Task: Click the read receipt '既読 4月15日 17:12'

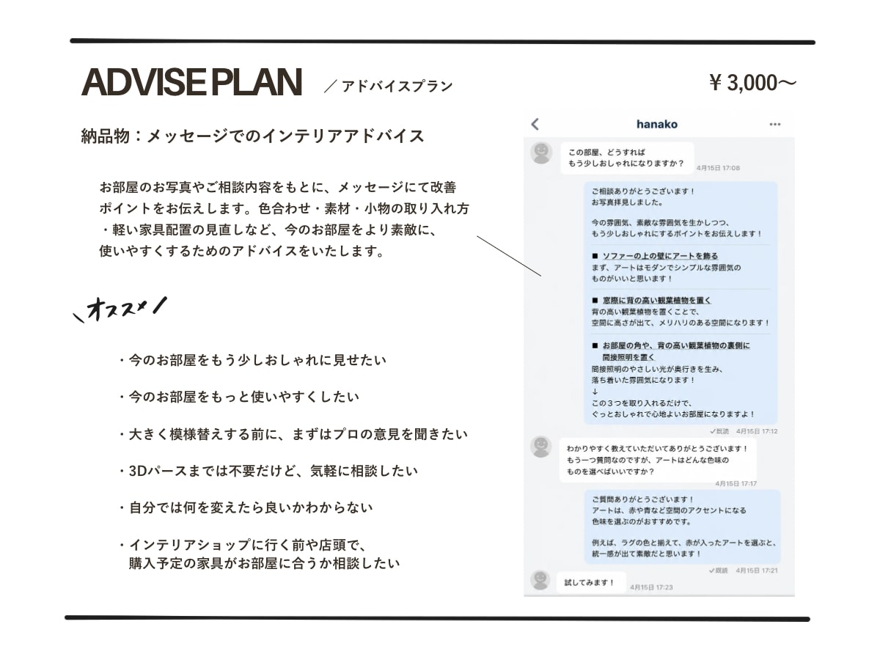Action: pyautogui.click(x=744, y=431)
